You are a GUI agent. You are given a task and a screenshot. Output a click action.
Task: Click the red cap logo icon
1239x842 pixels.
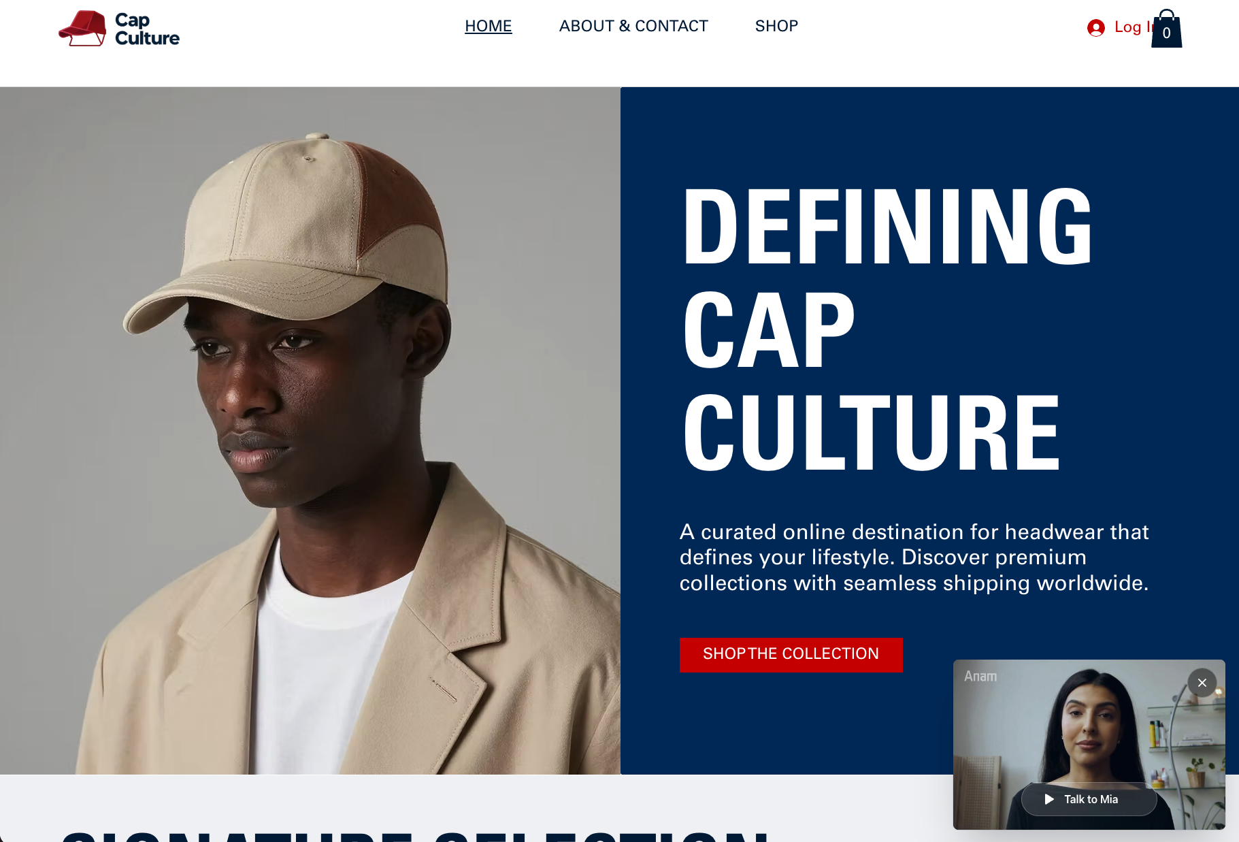[x=82, y=29]
